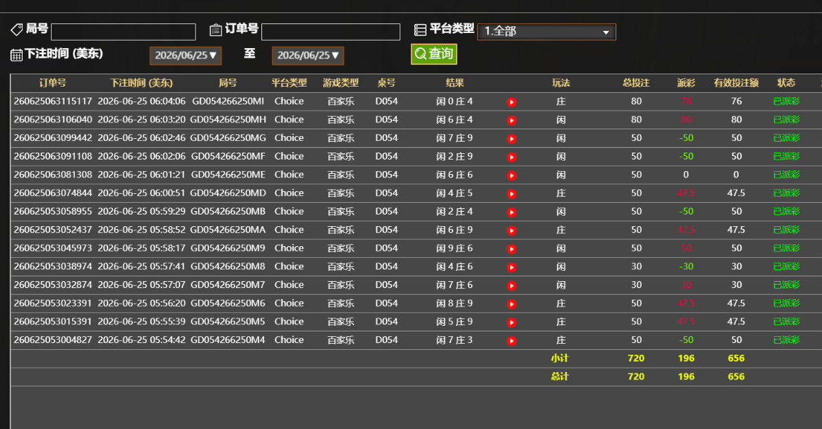
Task: Click round number GD054266250M4
Action: (x=228, y=340)
